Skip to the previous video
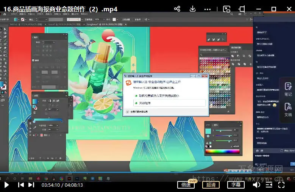The height and width of the screenshot is (192, 295). click(21, 185)
